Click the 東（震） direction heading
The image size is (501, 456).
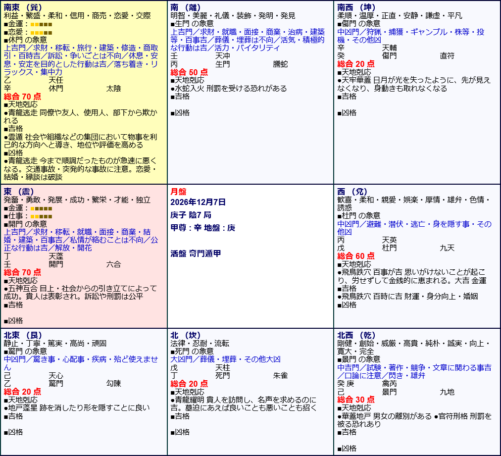[x=18, y=192]
